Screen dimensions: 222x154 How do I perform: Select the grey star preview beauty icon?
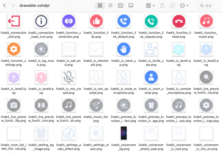pyautogui.click(x=206, y=77)
